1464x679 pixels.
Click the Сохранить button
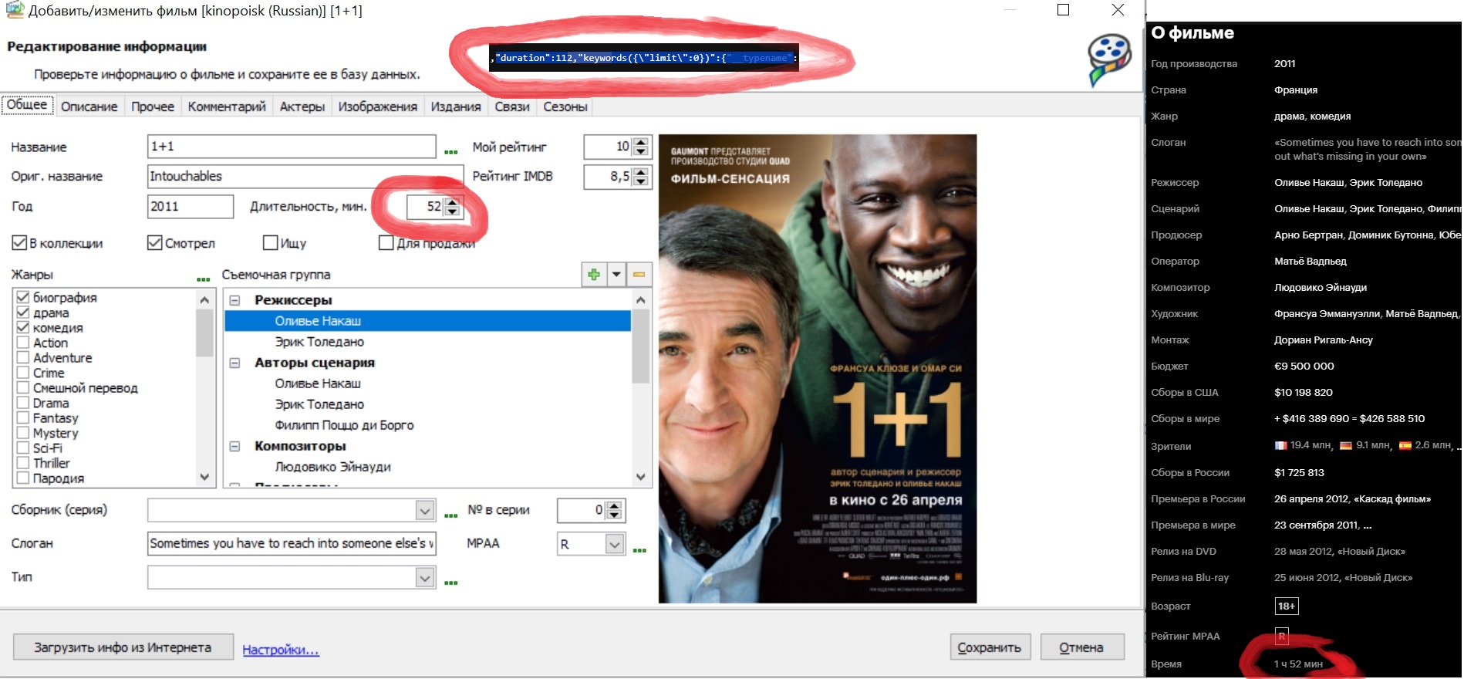(989, 647)
